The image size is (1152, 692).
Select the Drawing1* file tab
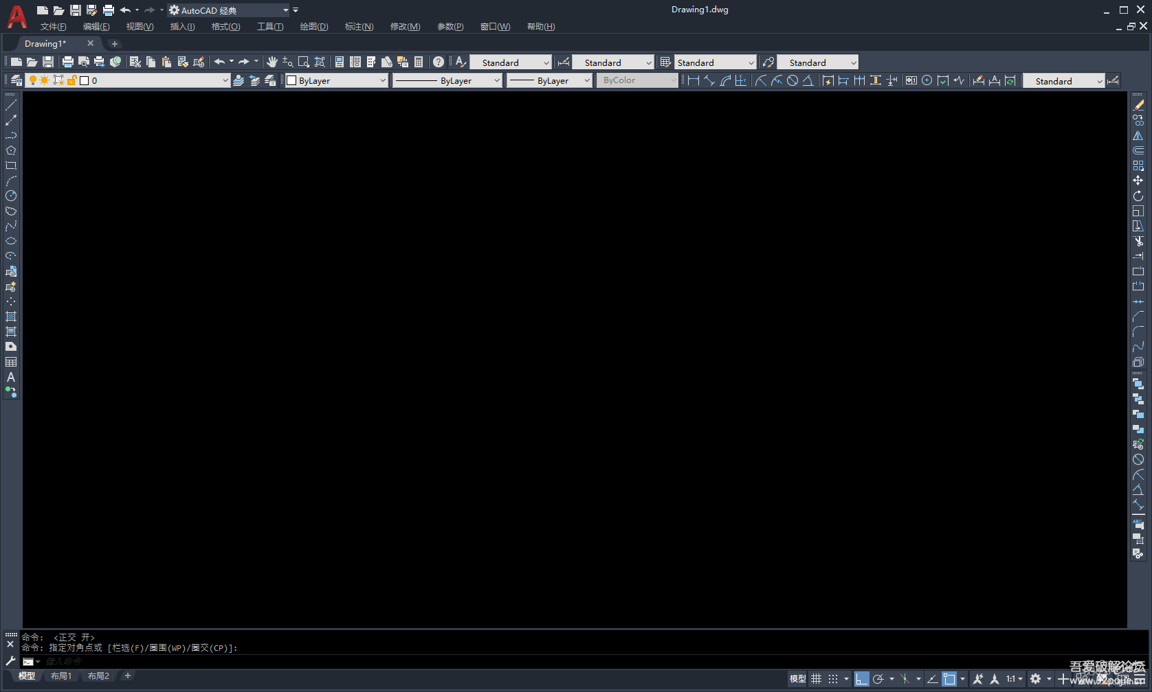click(45, 43)
